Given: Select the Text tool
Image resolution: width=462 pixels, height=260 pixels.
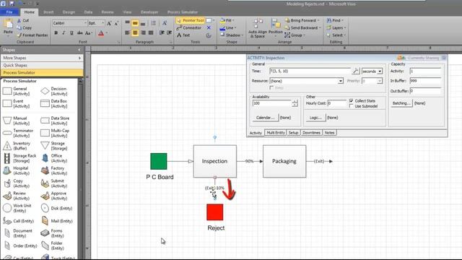Looking at the screenshot, I should 183,35.
